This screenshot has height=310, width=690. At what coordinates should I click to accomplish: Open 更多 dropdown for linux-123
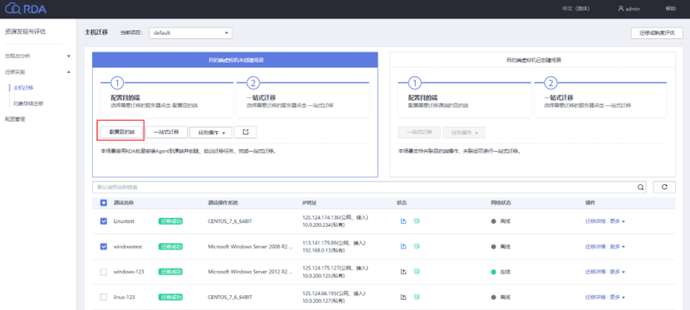click(617, 298)
